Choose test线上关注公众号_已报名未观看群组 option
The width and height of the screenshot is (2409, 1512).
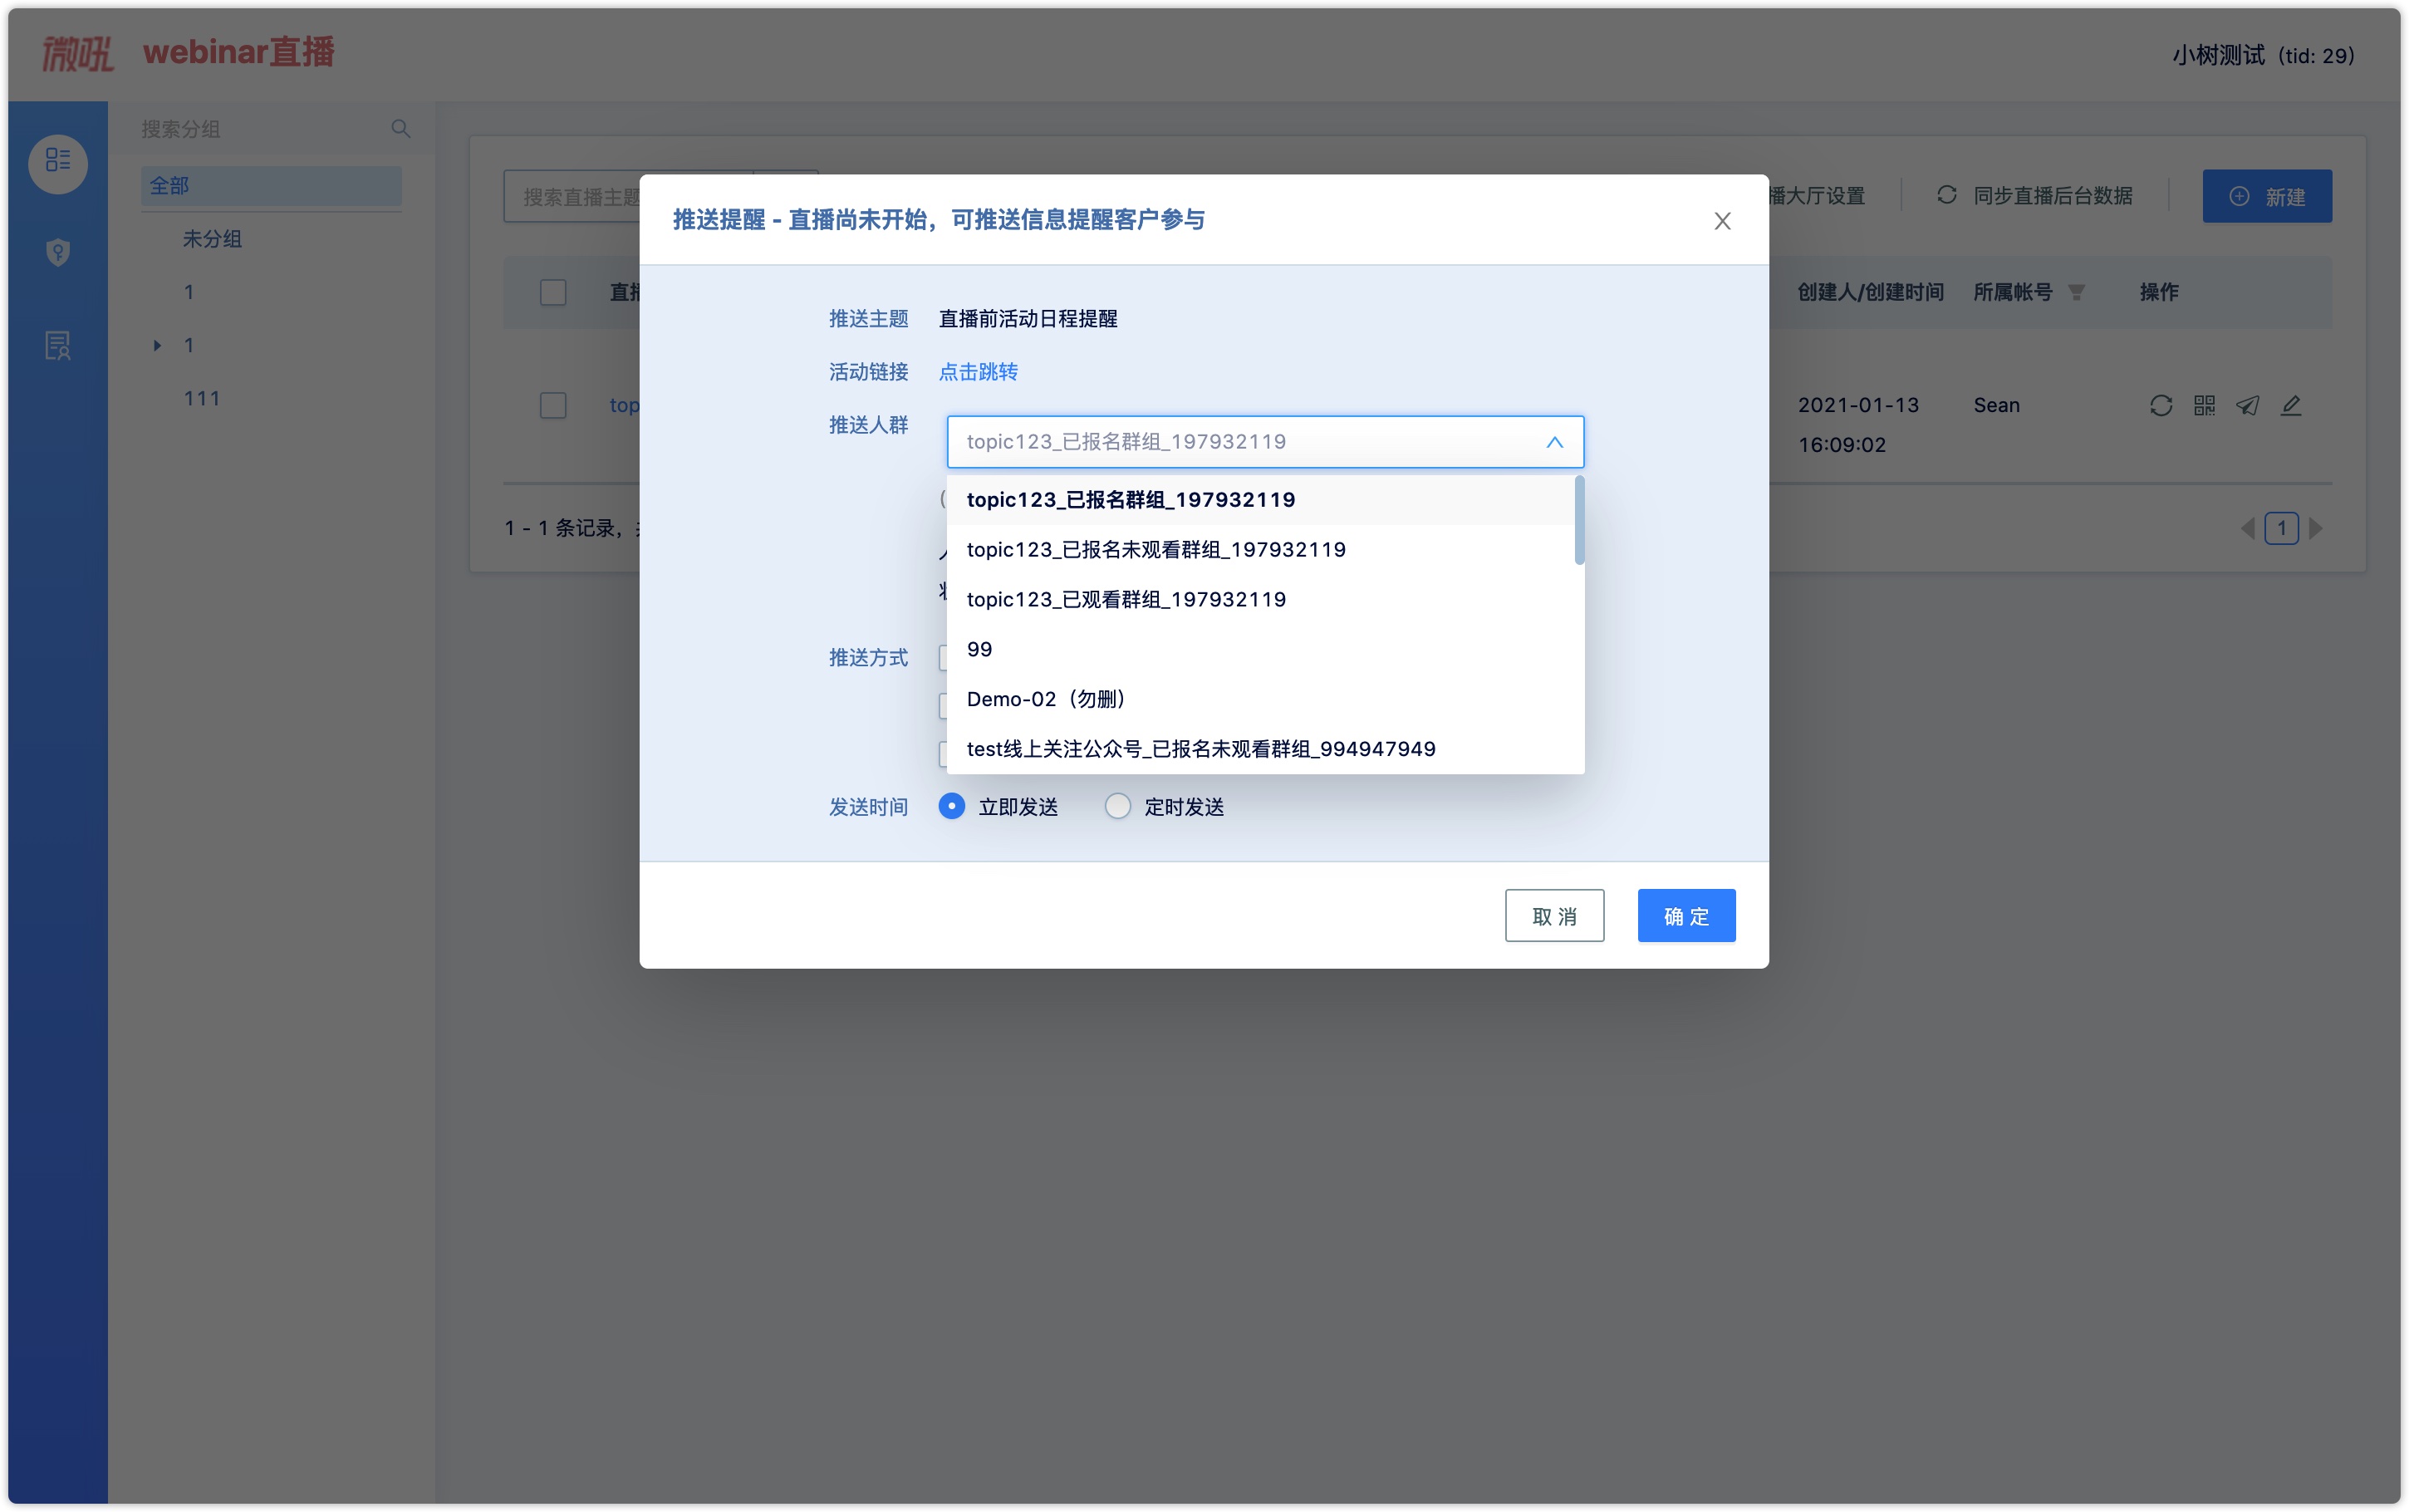1259,749
